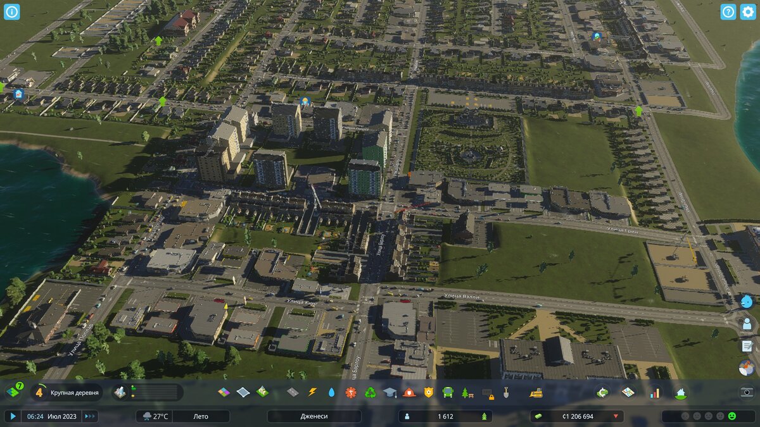
Task: Open the city information panel icon
Action: (x=12, y=12)
